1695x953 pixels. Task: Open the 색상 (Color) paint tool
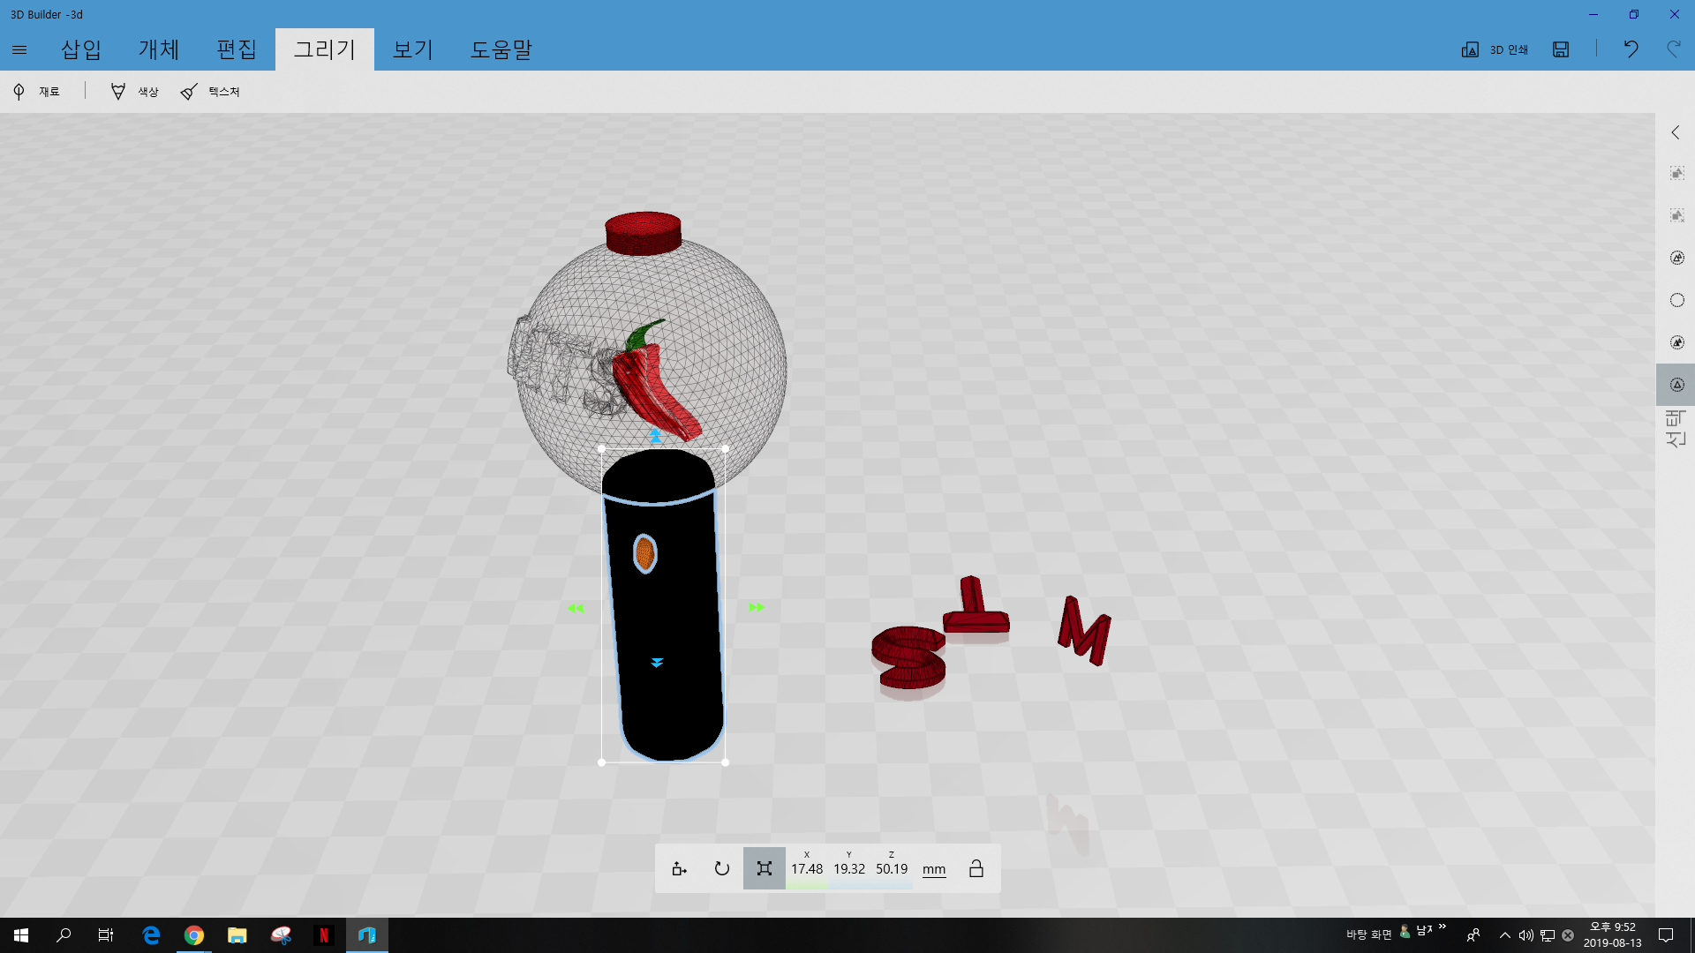[x=134, y=92]
